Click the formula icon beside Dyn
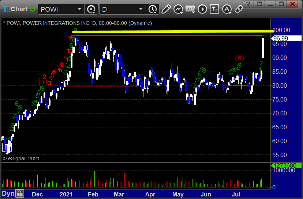This screenshot has width=303, height=199. (20, 194)
